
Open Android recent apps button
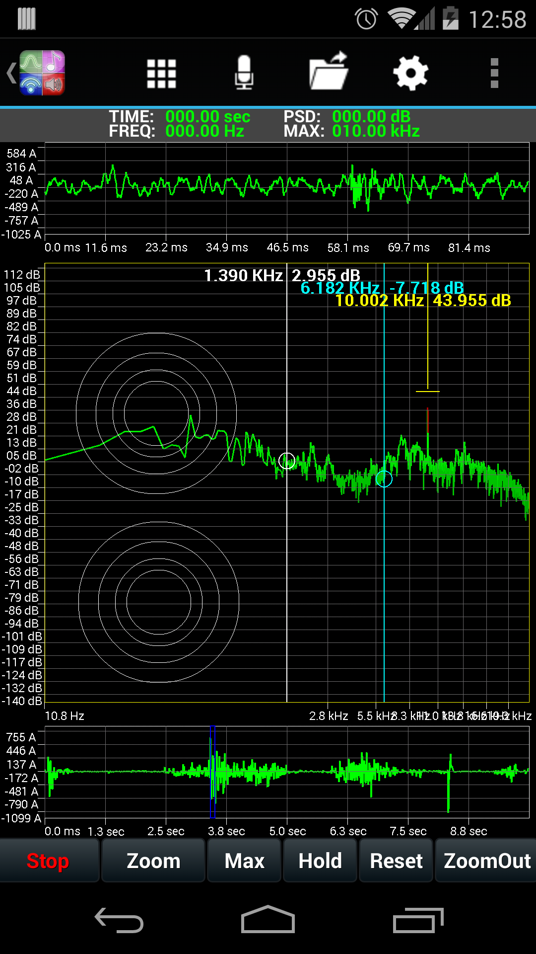click(418, 920)
